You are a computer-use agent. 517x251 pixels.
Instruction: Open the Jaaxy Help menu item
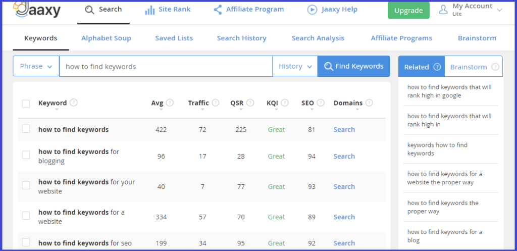pyautogui.click(x=332, y=10)
